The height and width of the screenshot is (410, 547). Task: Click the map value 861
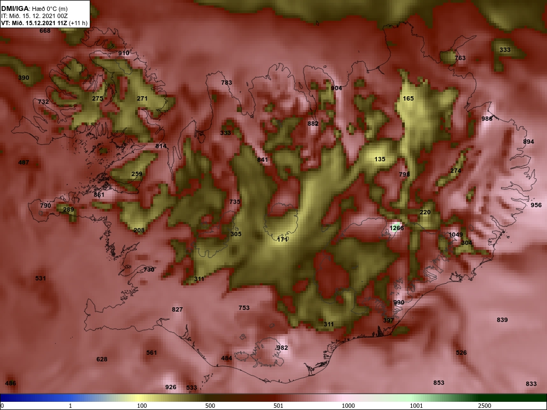tap(99, 195)
